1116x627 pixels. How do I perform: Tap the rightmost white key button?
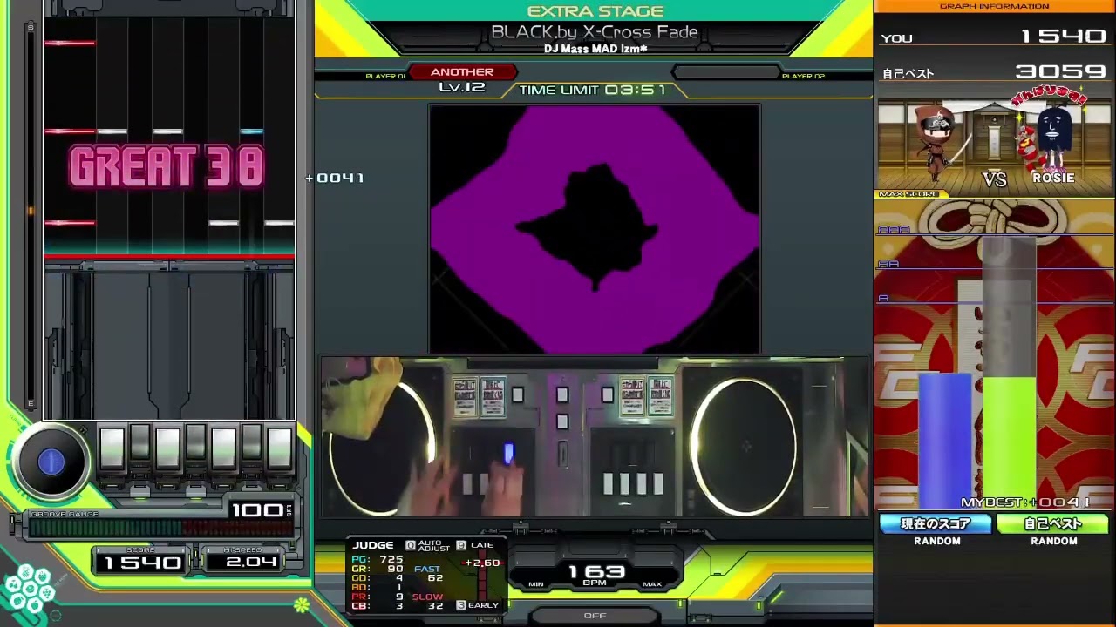(x=279, y=448)
